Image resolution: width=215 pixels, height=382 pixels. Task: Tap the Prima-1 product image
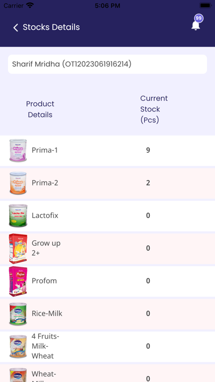pyautogui.click(x=18, y=150)
